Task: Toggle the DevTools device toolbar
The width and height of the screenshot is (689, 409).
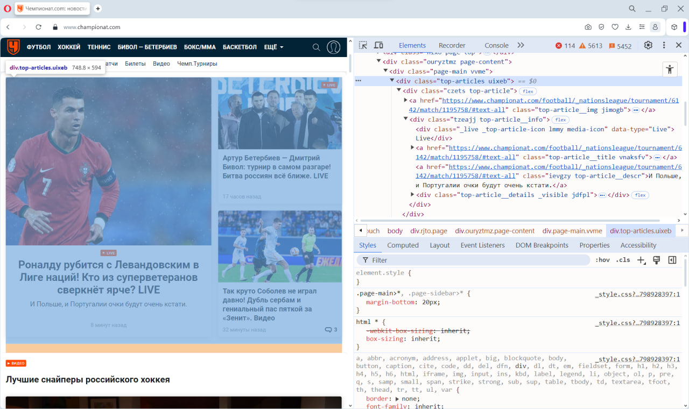Action: 378,45
